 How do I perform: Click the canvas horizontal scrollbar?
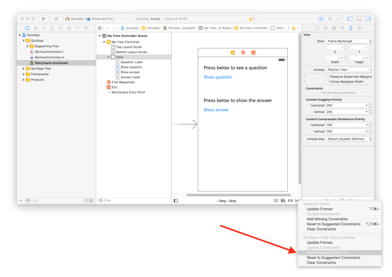(x=239, y=195)
